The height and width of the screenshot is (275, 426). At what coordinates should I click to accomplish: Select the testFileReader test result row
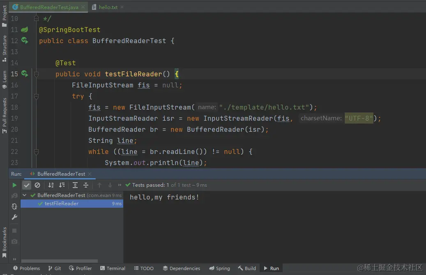click(72, 204)
